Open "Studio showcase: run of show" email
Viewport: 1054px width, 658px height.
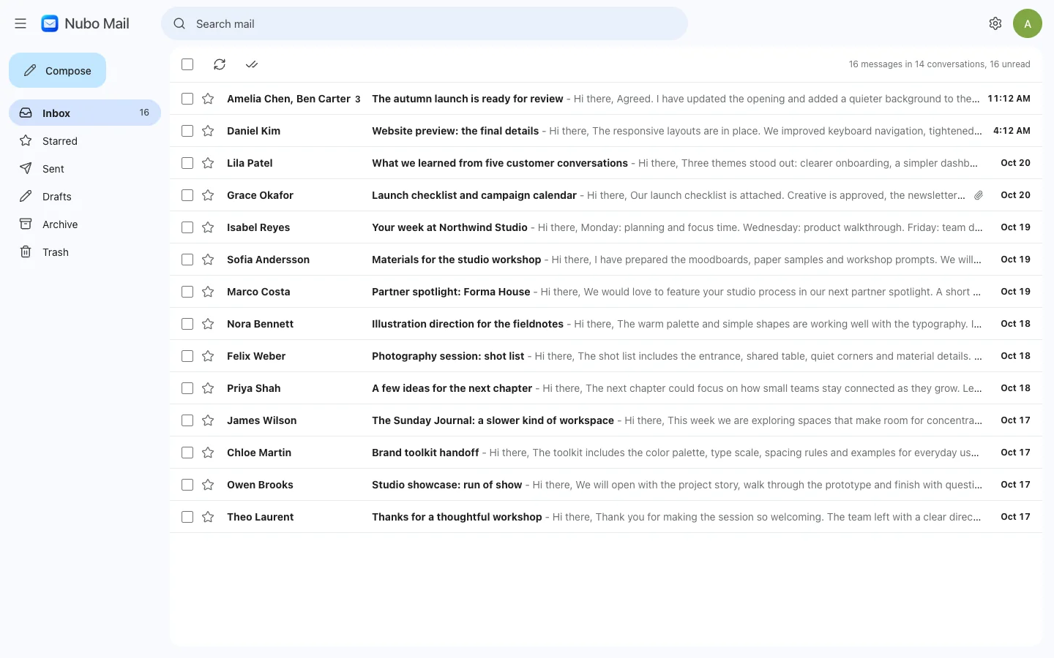pyautogui.click(x=606, y=485)
